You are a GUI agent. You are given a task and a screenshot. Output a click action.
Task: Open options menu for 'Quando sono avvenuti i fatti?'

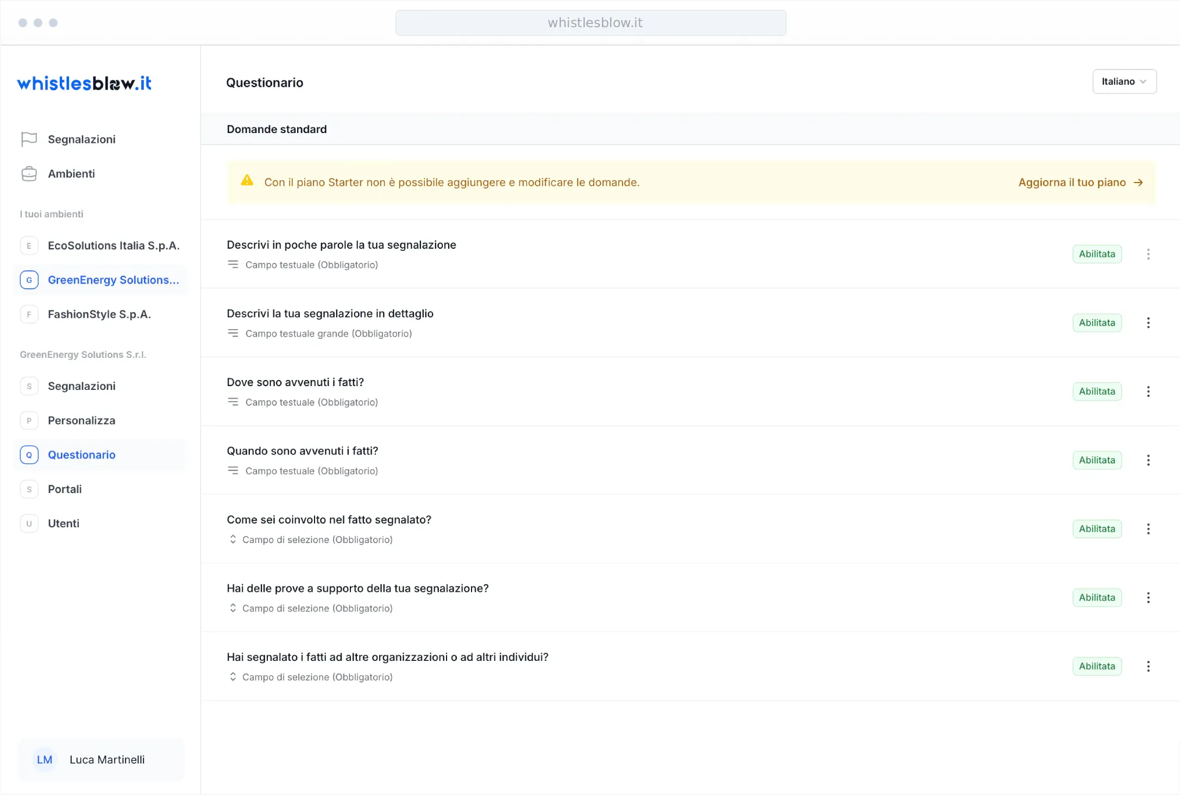[x=1148, y=460]
